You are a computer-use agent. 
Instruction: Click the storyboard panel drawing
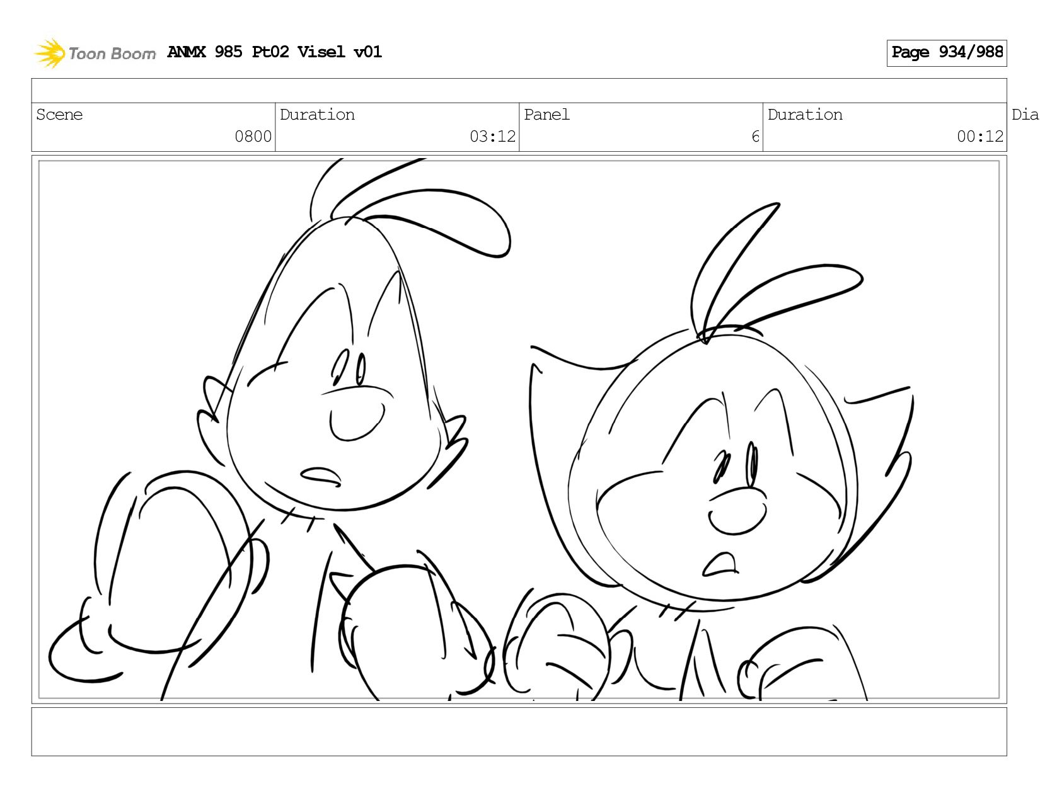(519, 430)
